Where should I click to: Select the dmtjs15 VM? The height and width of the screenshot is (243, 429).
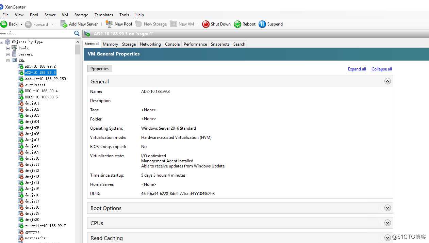[32, 189]
